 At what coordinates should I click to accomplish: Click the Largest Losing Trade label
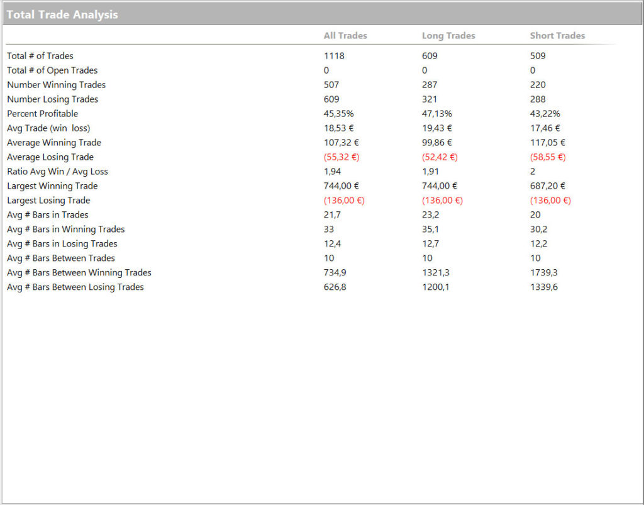(48, 201)
